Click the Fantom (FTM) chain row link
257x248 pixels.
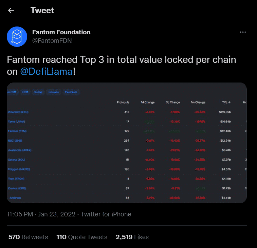(18, 131)
